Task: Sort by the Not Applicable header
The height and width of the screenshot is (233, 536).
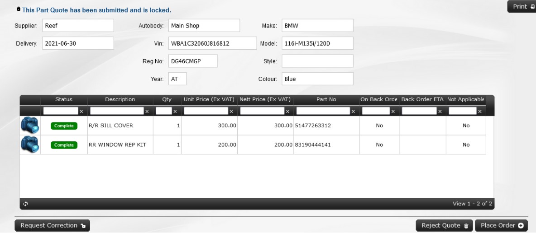Action: coord(465,100)
